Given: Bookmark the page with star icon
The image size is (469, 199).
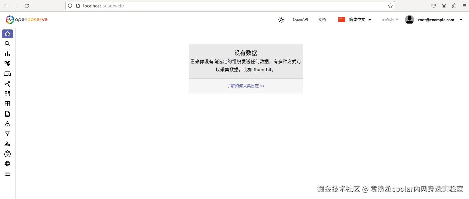Looking at the screenshot, I should 390,6.
